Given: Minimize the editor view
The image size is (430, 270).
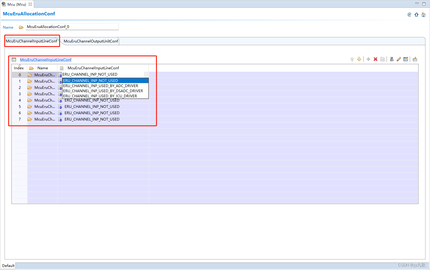Looking at the screenshot, I should pyautogui.click(x=417, y=3).
